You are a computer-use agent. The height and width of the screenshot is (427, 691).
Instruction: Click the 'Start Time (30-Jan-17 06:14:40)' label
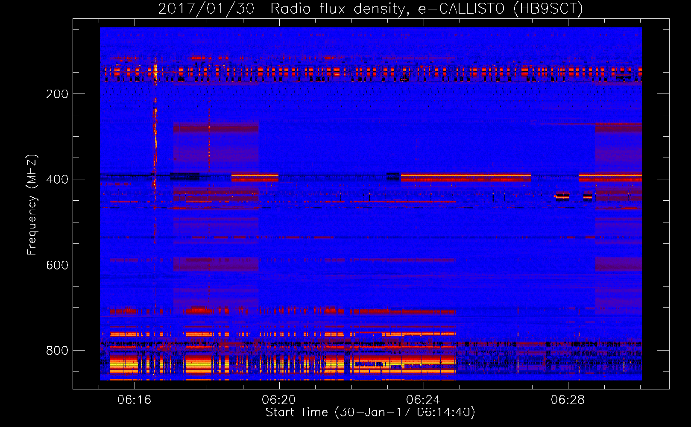(x=370, y=412)
